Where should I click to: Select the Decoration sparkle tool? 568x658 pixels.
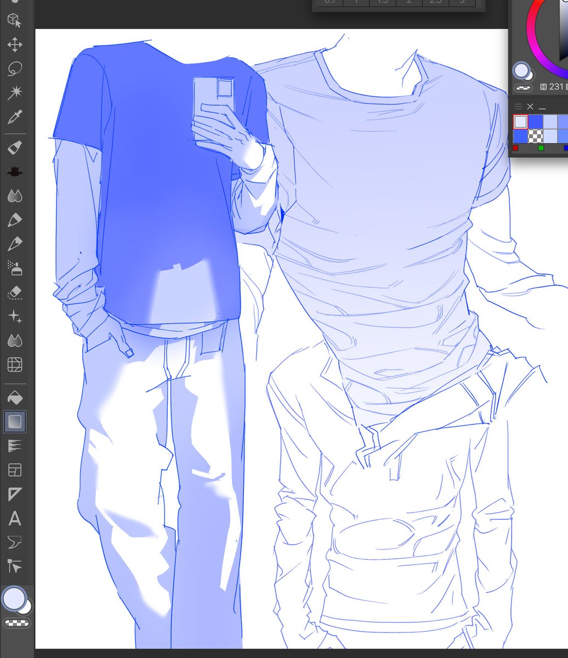pos(14,316)
